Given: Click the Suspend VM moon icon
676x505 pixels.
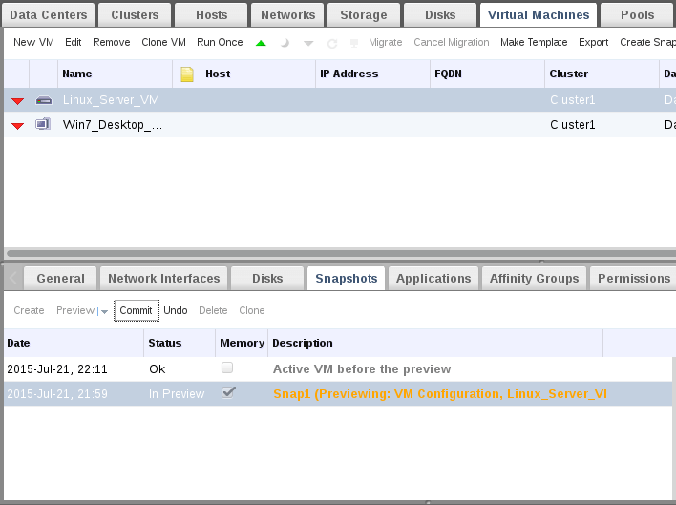Looking at the screenshot, I should (285, 43).
